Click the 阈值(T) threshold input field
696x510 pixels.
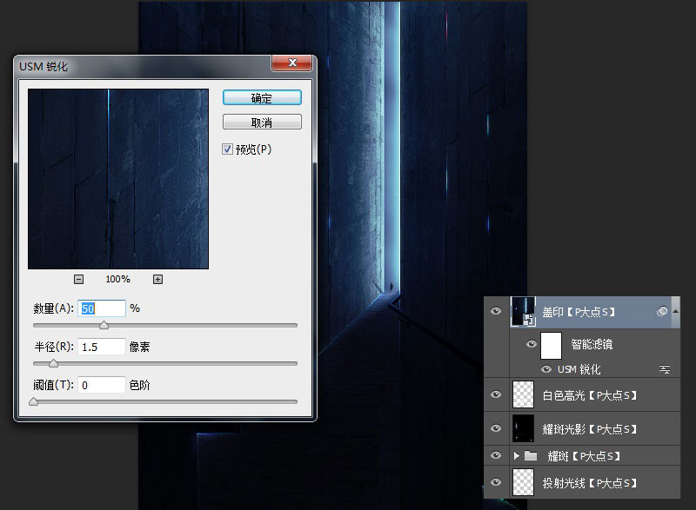(x=102, y=385)
